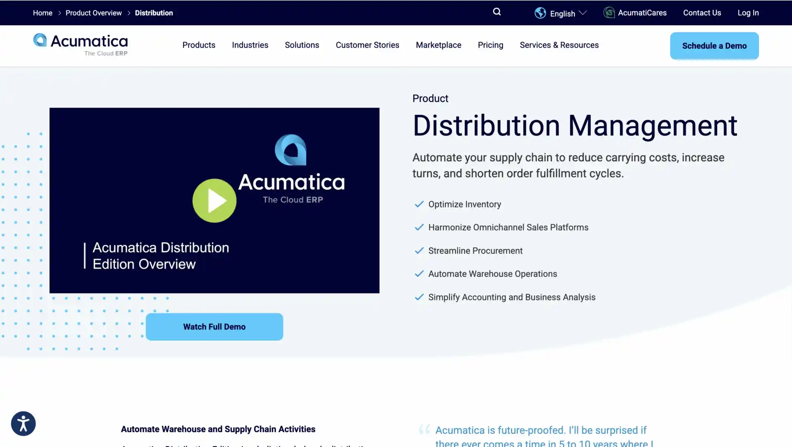Image resolution: width=792 pixels, height=447 pixels.
Task: Click Automate Warehouse Operations text
Action: pos(493,274)
